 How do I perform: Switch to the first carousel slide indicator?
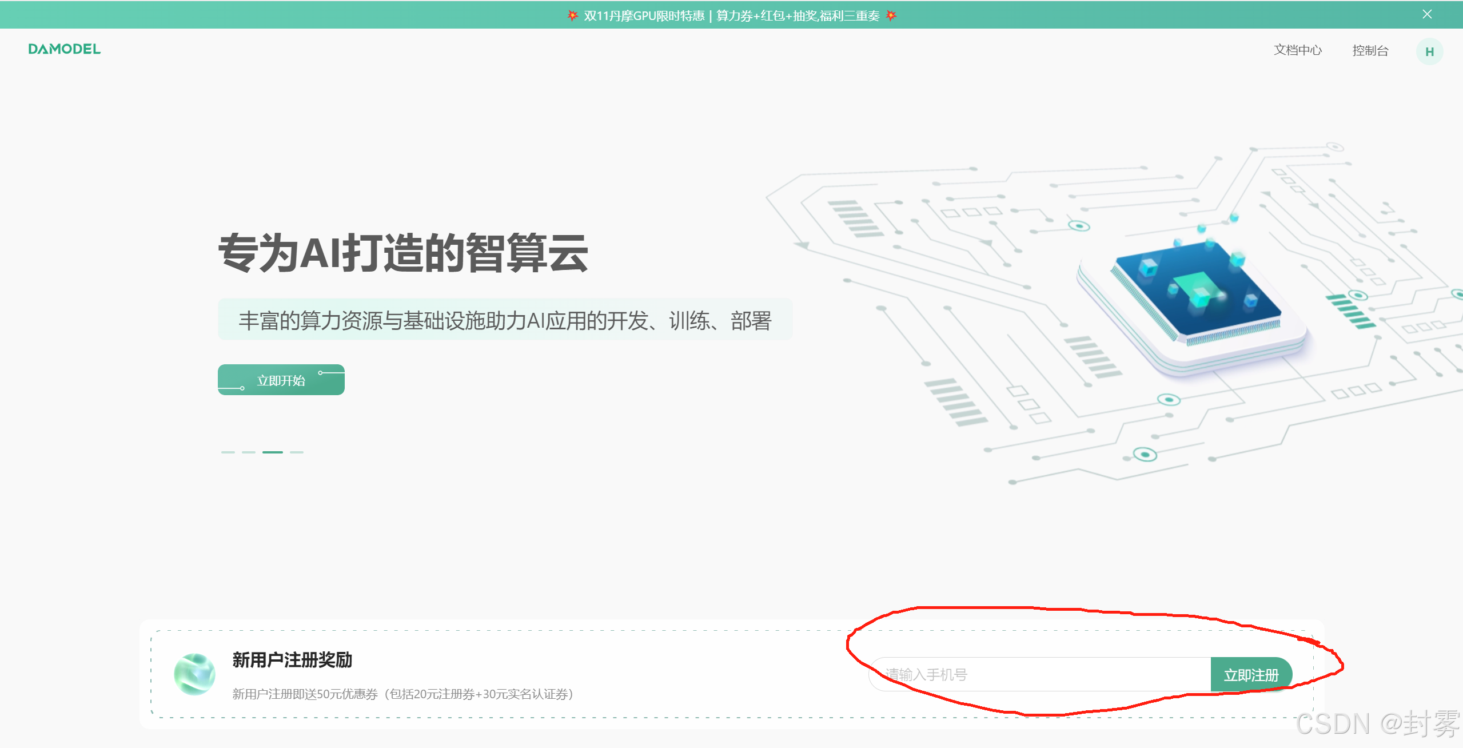tap(228, 452)
